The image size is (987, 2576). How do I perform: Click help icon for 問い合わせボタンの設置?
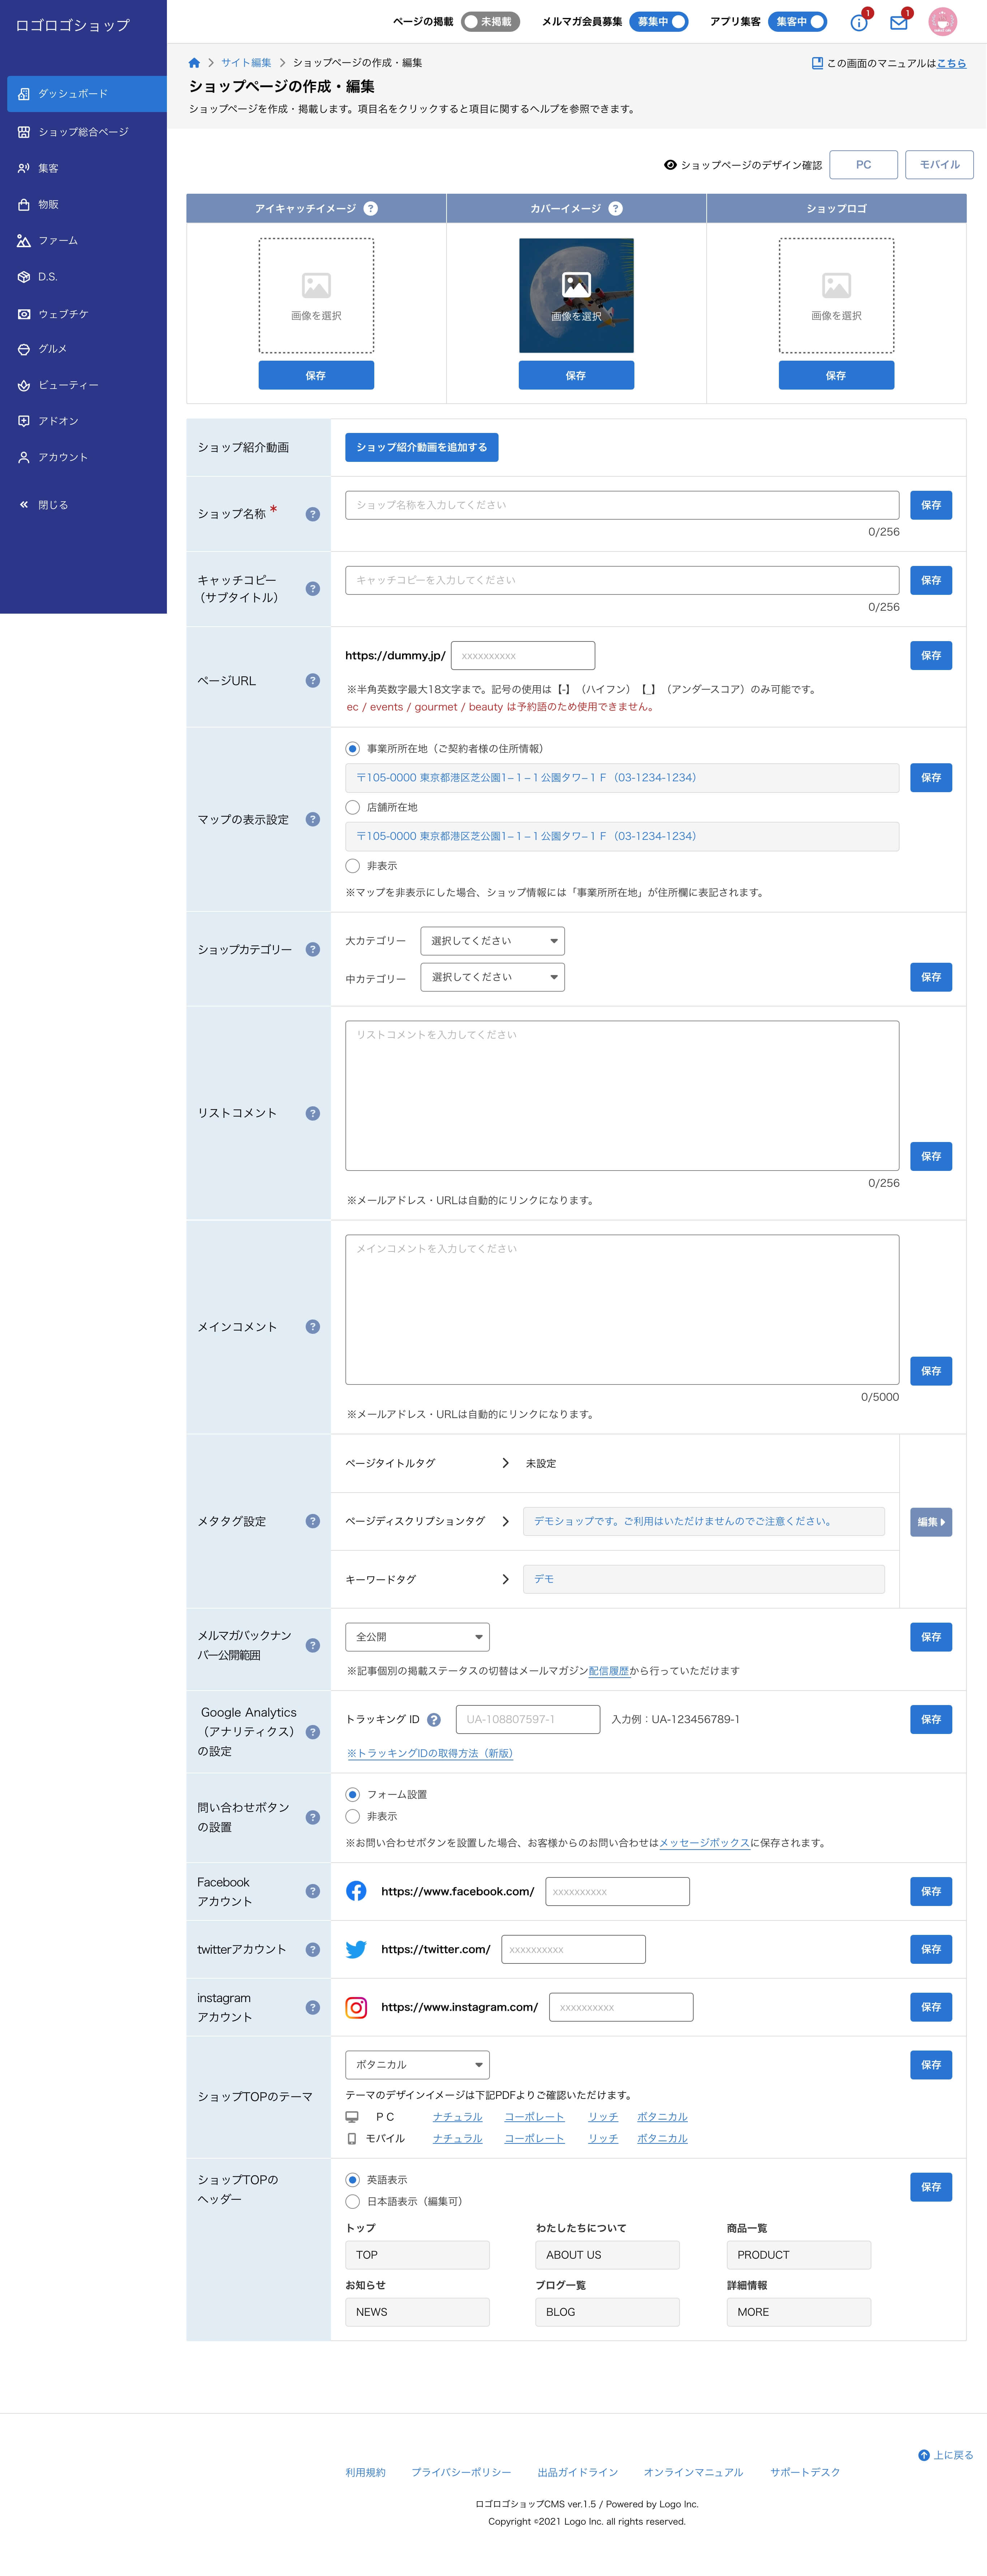click(313, 1818)
